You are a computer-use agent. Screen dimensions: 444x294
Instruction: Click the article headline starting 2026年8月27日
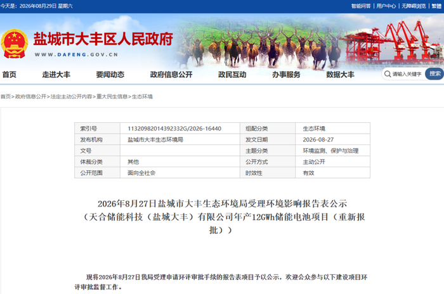click(222, 217)
